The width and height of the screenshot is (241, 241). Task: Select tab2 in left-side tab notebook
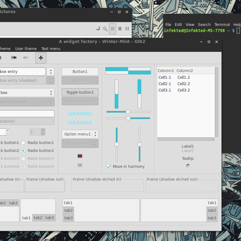[x=69, y=210]
